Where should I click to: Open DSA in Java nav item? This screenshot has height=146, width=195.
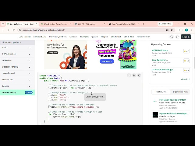coord(129,37)
